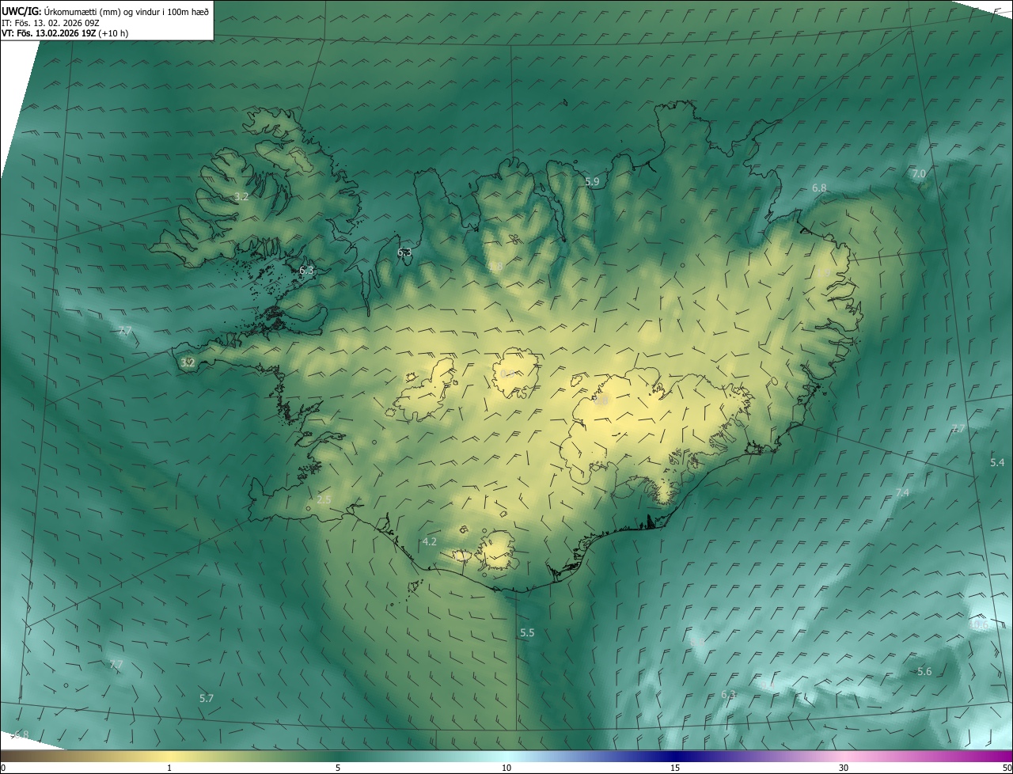
Task: Click the '50' tick label on the colorbar
Action: [1007, 768]
